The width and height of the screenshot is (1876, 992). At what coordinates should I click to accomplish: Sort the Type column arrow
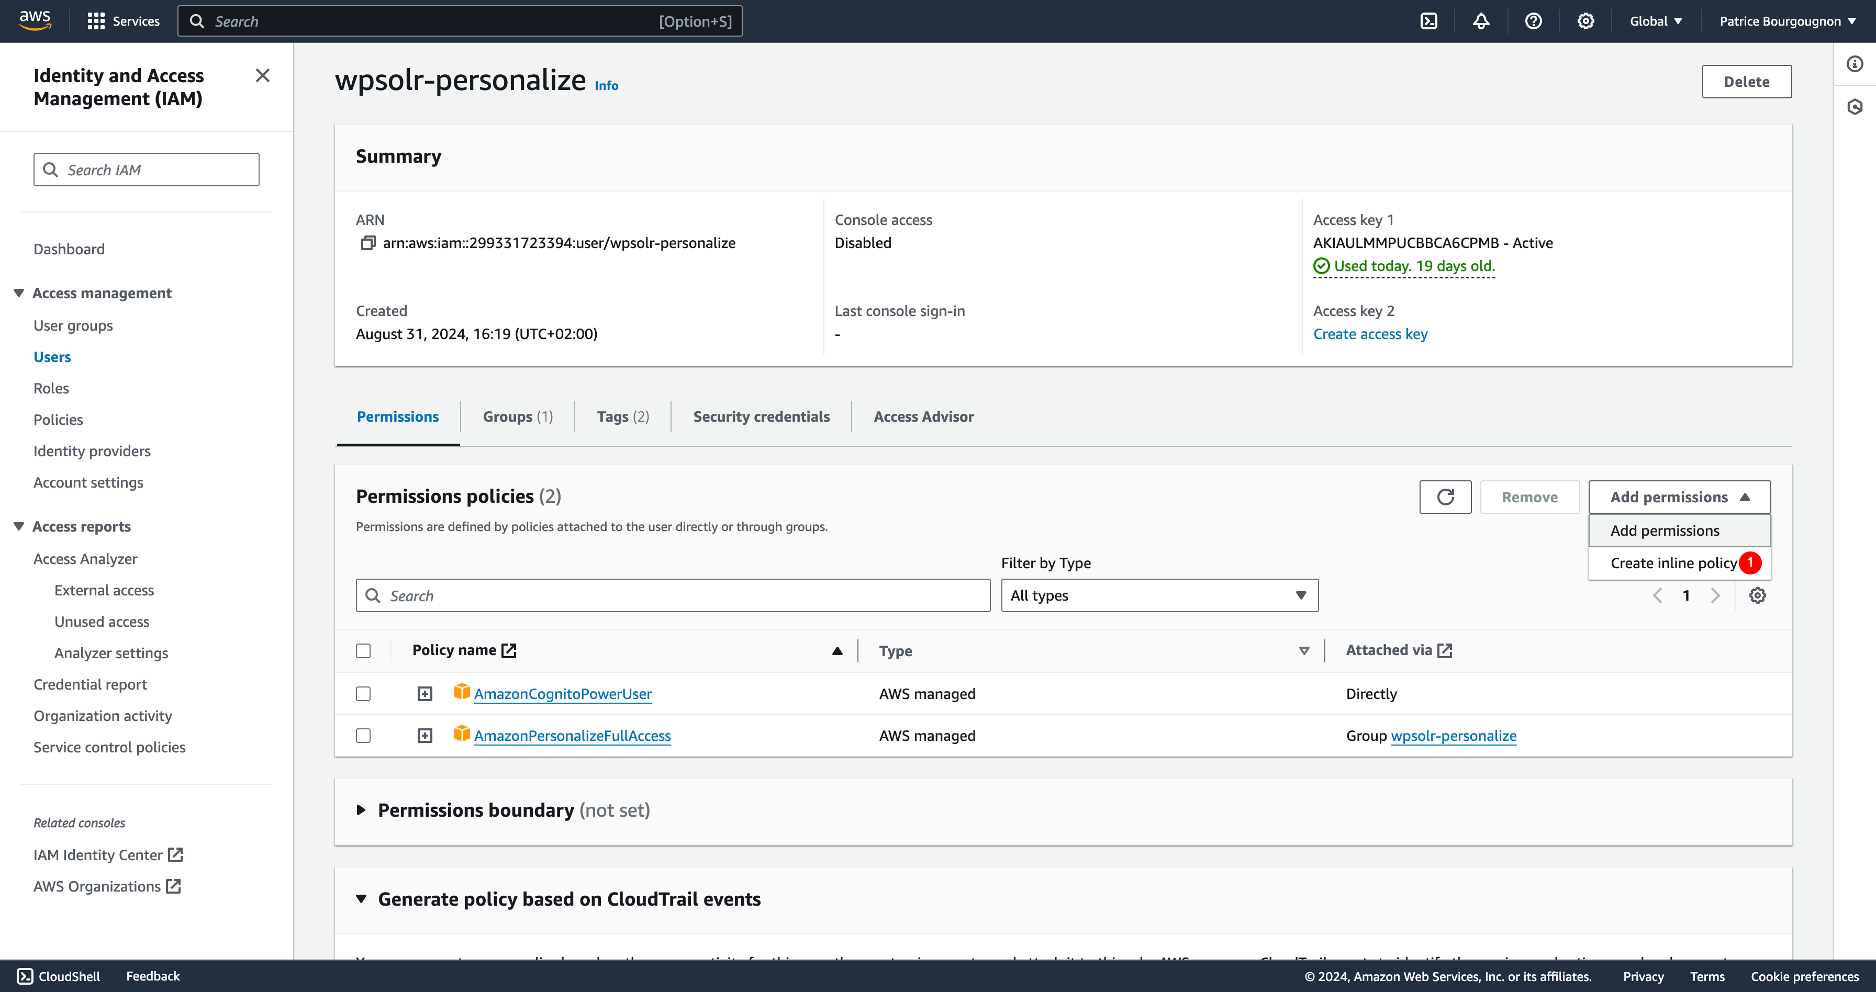pos(1304,651)
